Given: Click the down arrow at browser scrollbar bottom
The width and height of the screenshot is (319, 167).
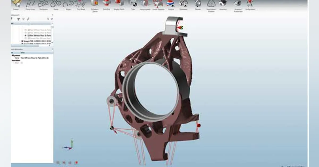Looking at the screenshot, I should point(52,42).
